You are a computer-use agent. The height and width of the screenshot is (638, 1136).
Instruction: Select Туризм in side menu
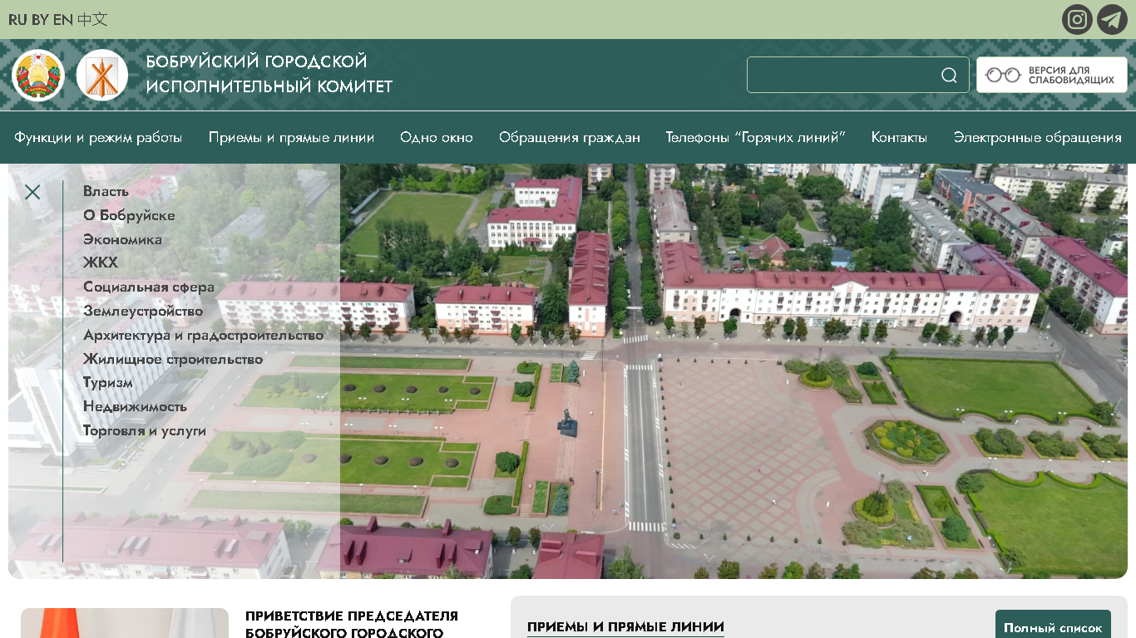[x=108, y=383]
